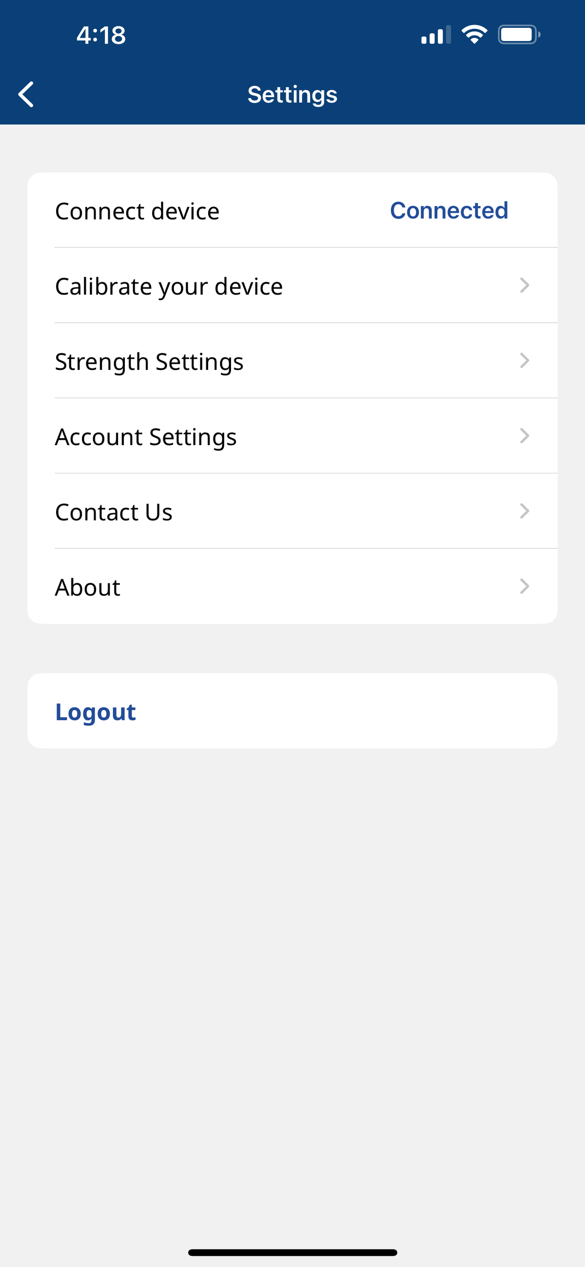This screenshot has height=1267, width=585.
Task: Tap the Wi-Fi status icon
Action: point(474,35)
